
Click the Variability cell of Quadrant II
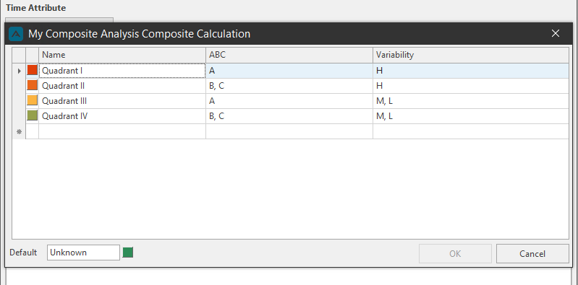click(x=471, y=86)
